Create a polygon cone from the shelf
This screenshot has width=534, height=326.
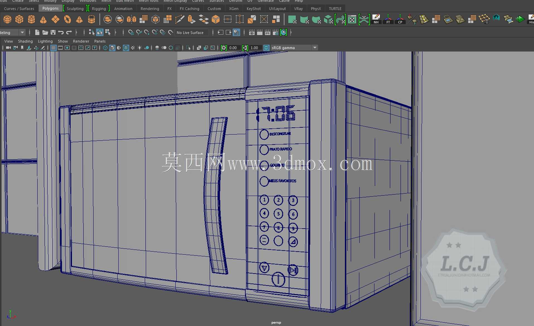(43, 20)
